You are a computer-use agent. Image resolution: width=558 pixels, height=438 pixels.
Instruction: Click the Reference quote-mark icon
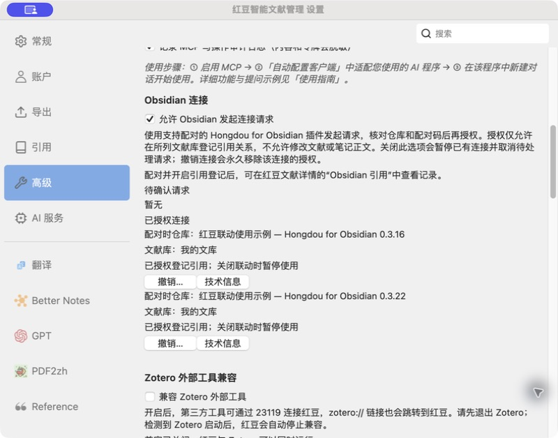click(21, 407)
